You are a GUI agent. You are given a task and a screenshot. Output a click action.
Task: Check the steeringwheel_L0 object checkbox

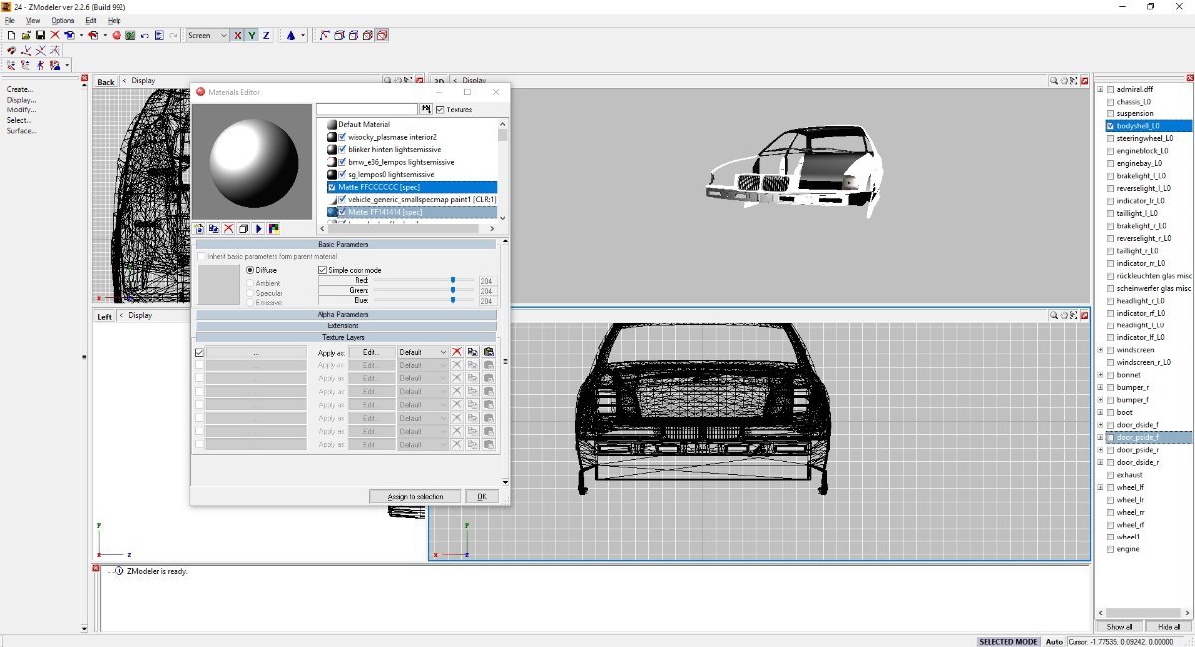coord(1111,138)
